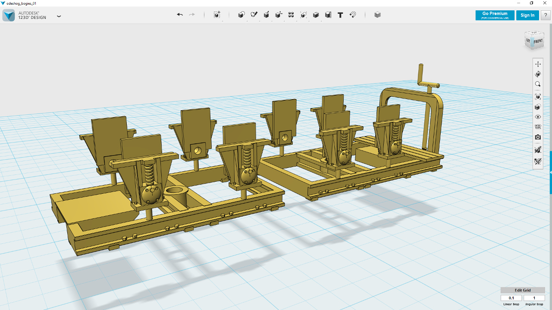Select the Orbit navigation tool
Viewport: 552px width, 310px height.
tap(538, 74)
